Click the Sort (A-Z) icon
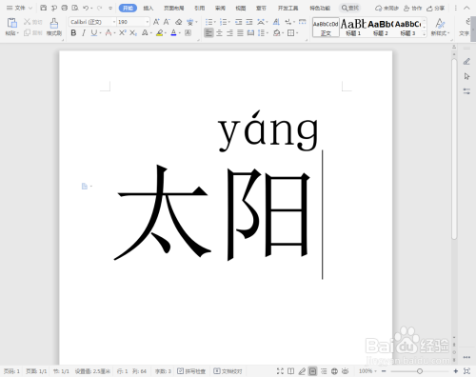The height and width of the screenshot is (377, 476). (x=276, y=22)
